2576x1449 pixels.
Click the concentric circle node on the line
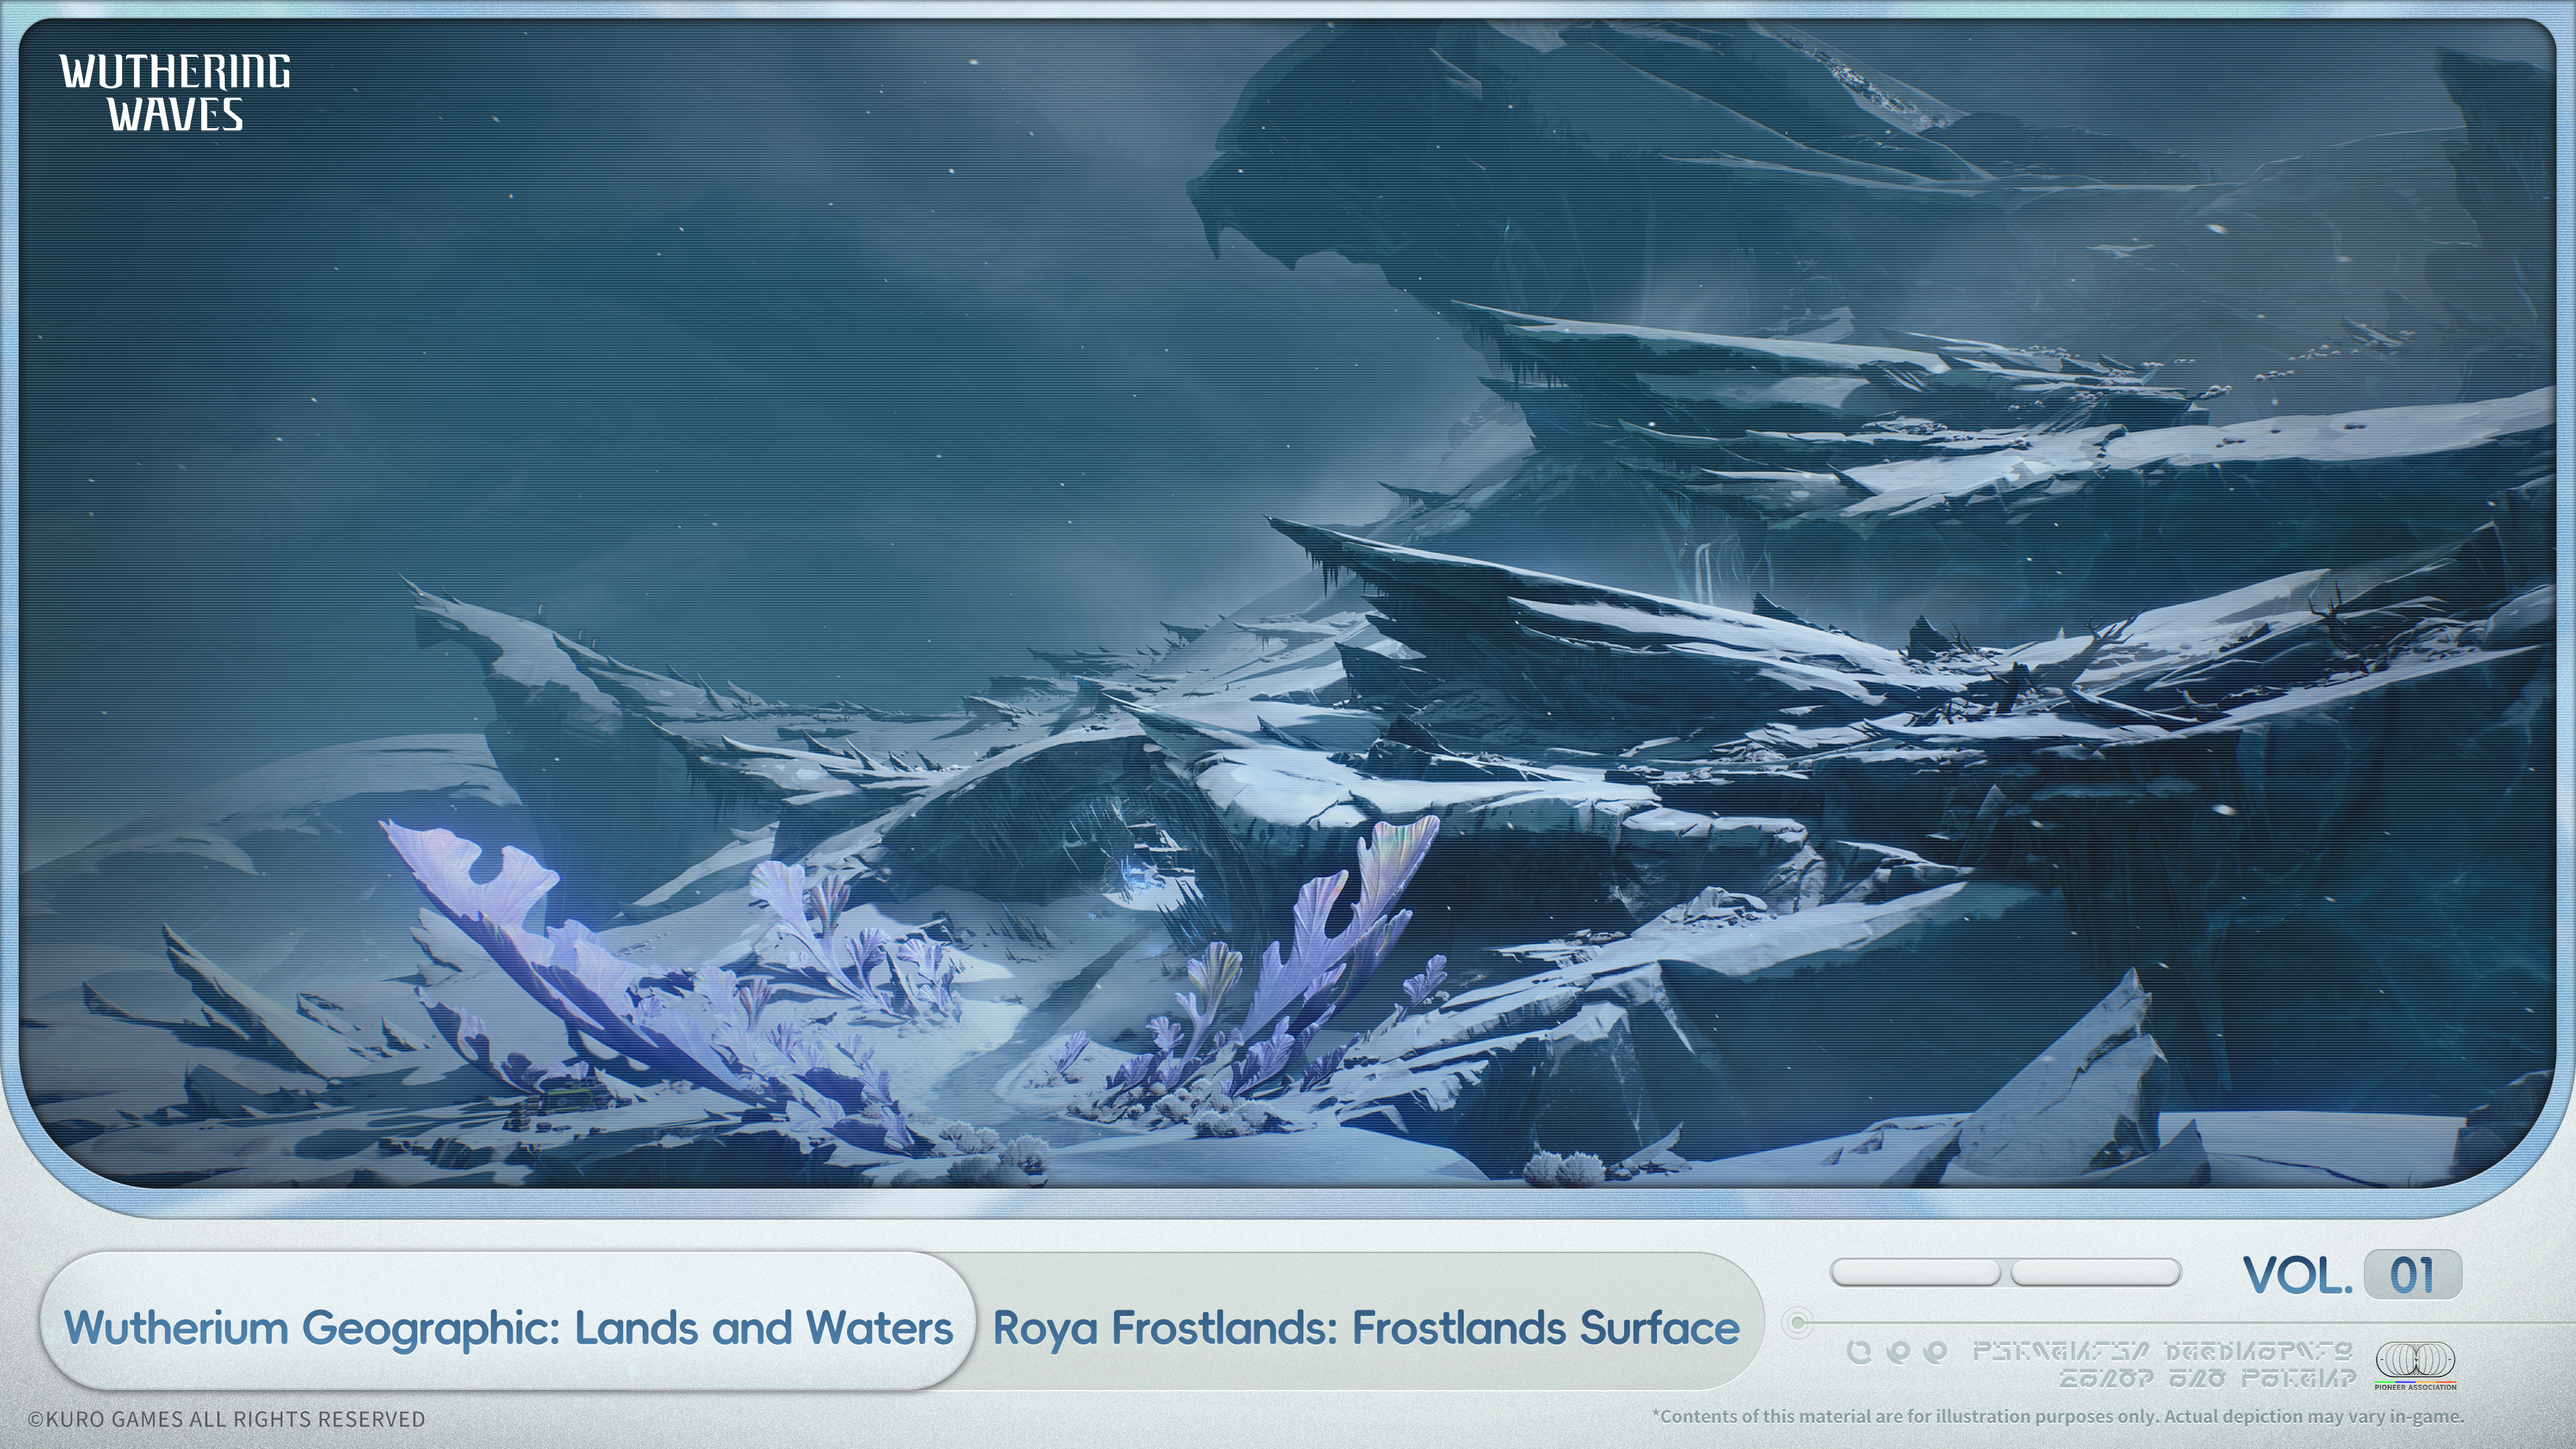tap(1797, 1323)
